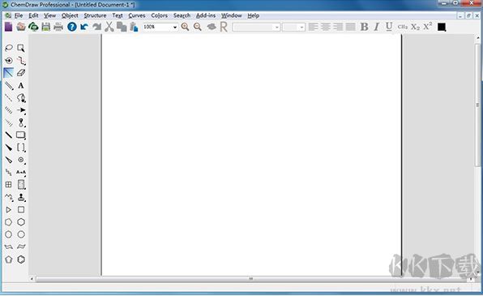Pick the Acyclic Chain tool
The image size is (483, 296).
point(9,197)
